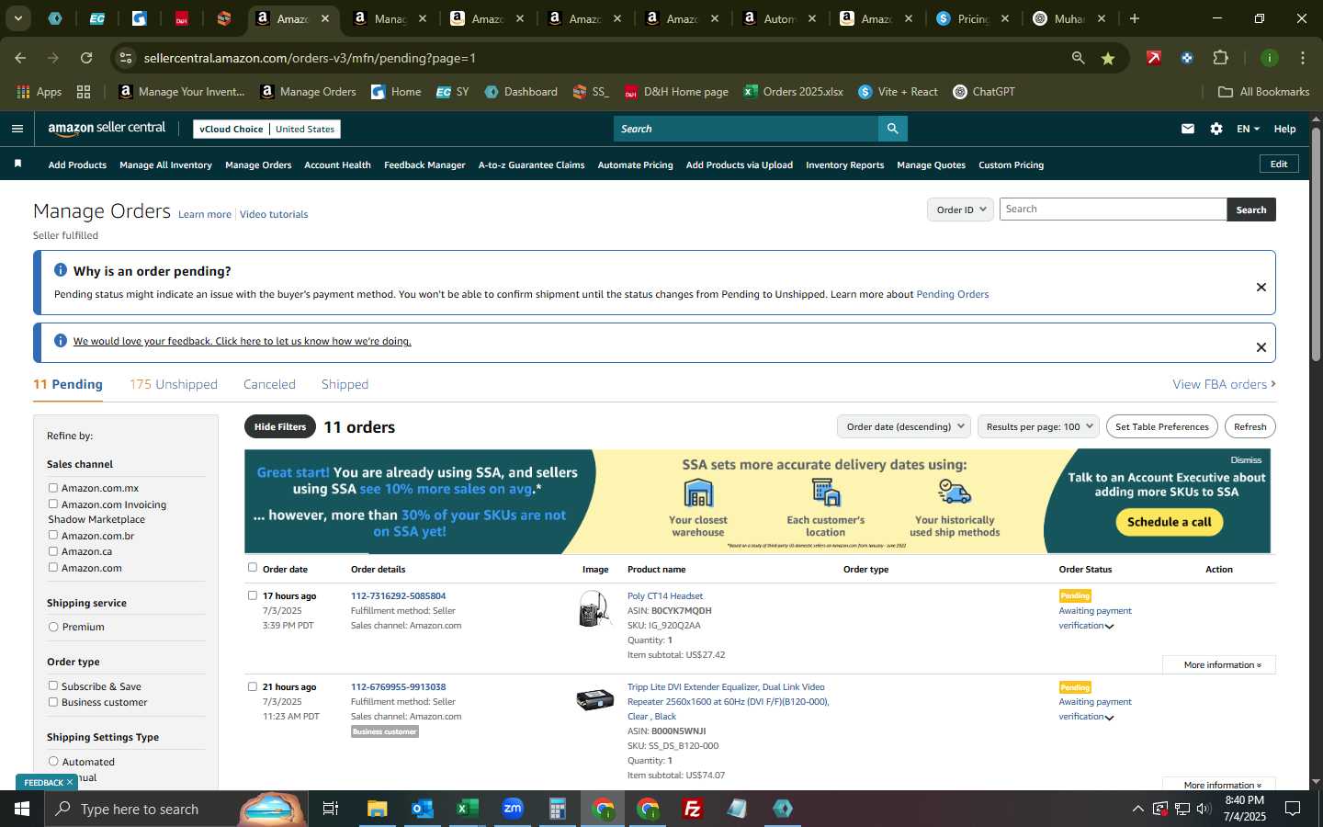Close the feedback request banner
Viewport: 1323px width, 827px height.
click(x=1261, y=347)
